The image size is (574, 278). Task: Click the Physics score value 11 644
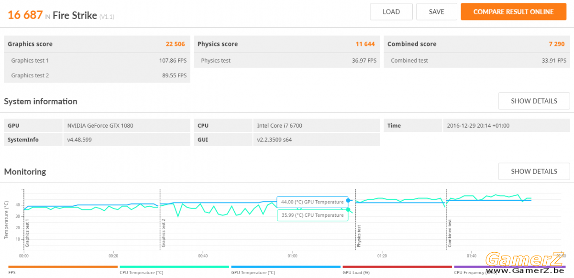[365, 44]
